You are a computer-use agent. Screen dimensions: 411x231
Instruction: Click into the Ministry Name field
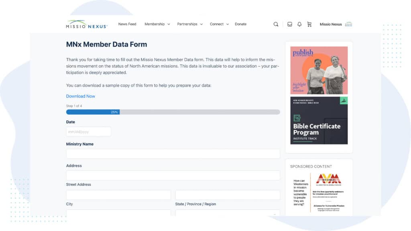point(173,154)
